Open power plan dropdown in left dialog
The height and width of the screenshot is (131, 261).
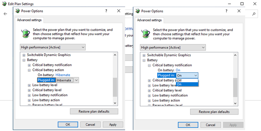[53, 47]
